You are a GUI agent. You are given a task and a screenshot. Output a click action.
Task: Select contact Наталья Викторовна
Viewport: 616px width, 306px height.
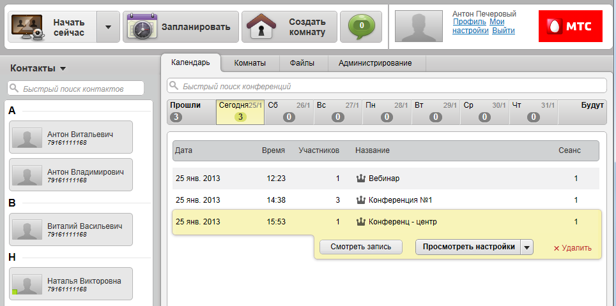click(x=71, y=284)
